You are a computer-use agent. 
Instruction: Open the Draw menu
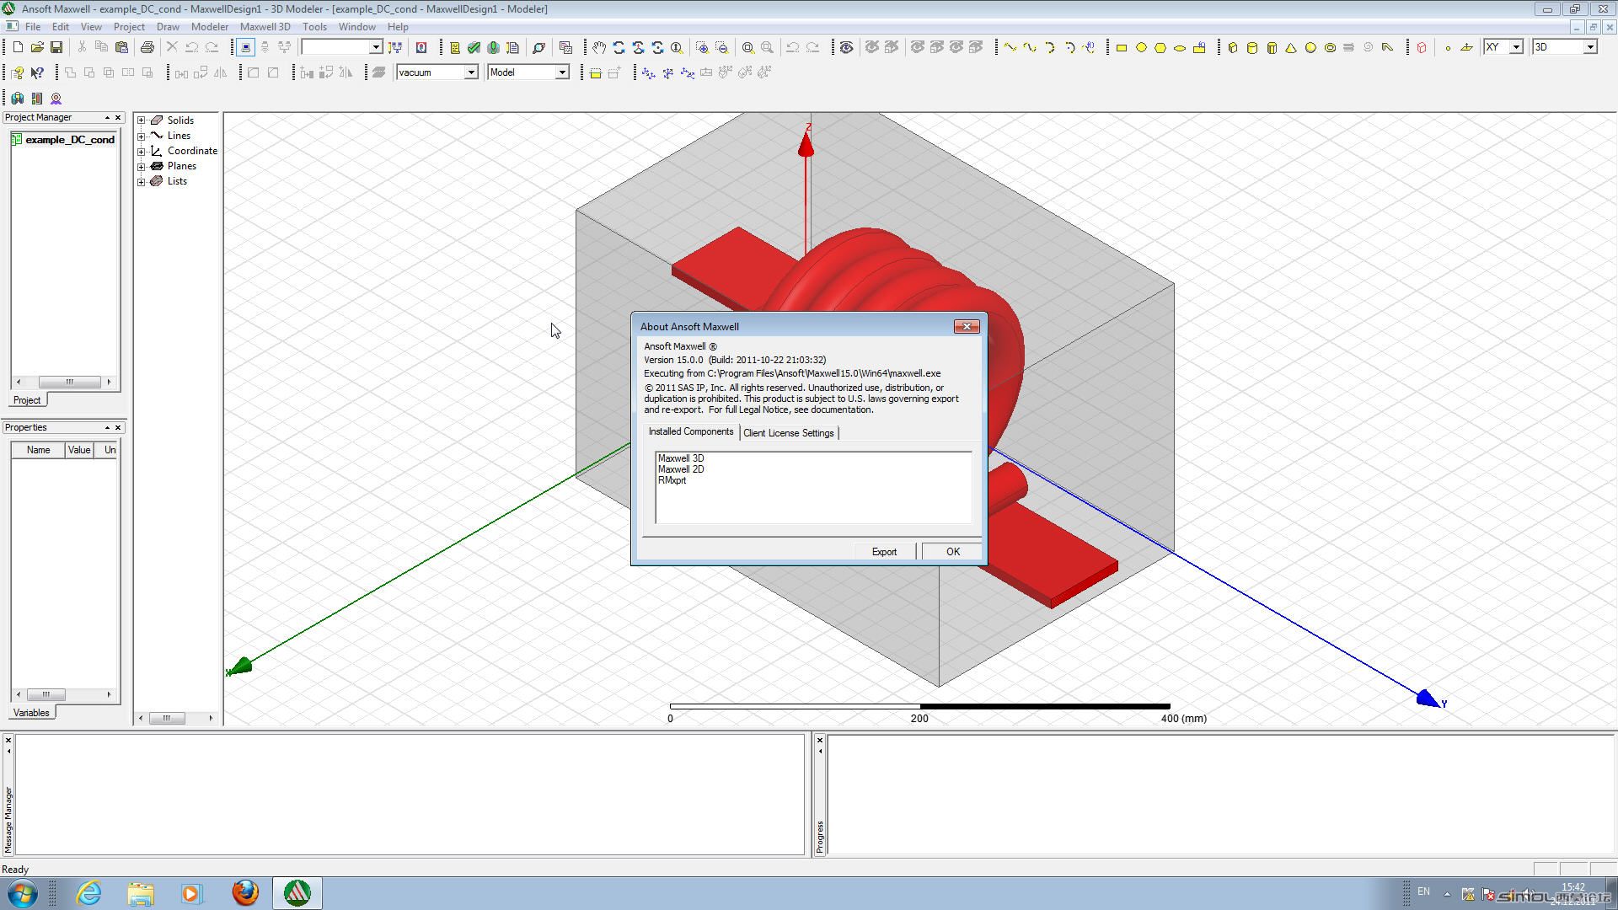168,26
